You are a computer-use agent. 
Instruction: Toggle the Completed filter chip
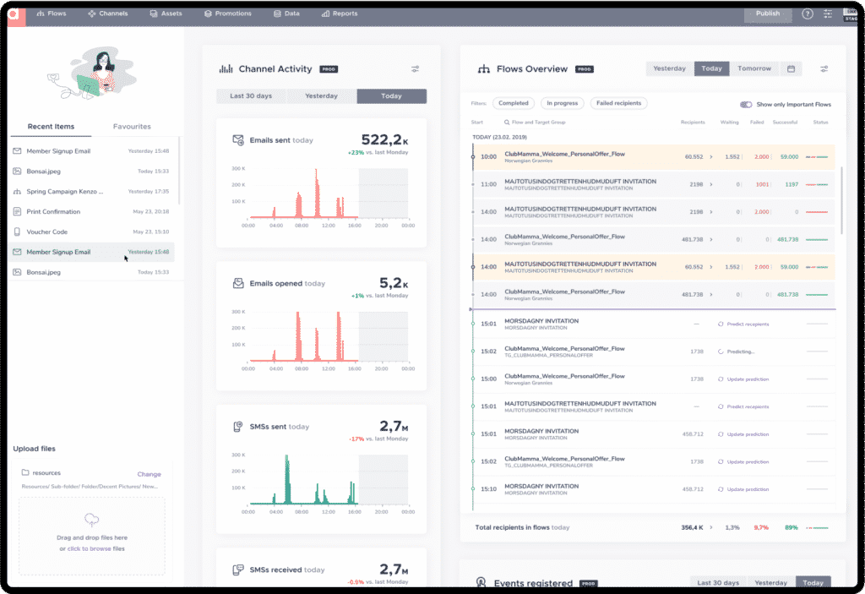click(x=513, y=103)
